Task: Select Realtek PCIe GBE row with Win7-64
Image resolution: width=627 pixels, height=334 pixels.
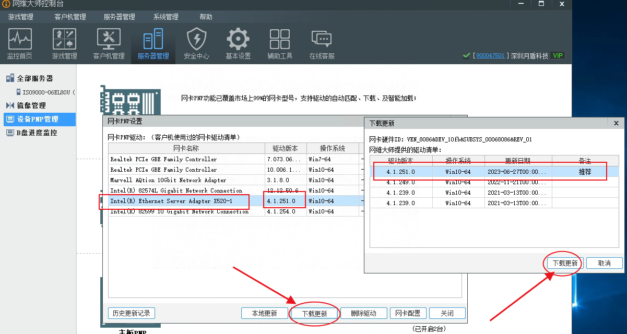Action: point(235,159)
